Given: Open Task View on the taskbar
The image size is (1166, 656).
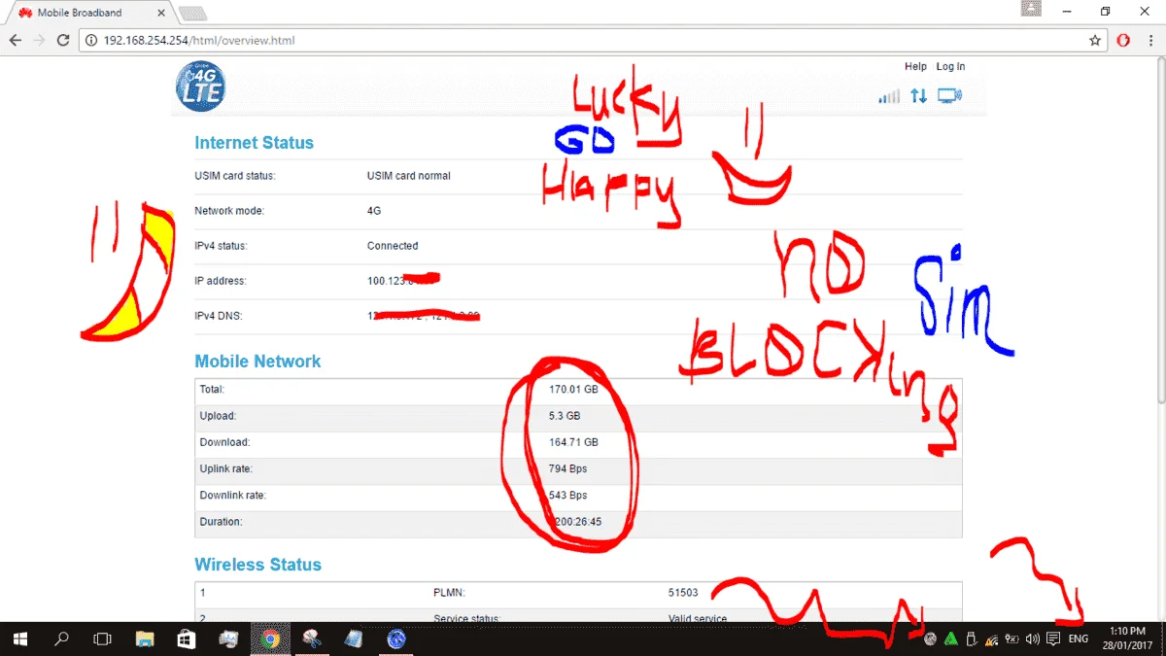Looking at the screenshot, I should tap(102, 639).
